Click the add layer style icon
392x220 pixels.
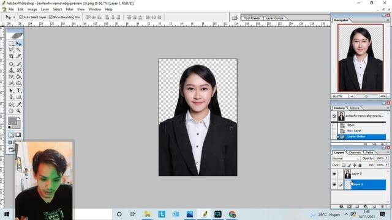pos(341,207)
